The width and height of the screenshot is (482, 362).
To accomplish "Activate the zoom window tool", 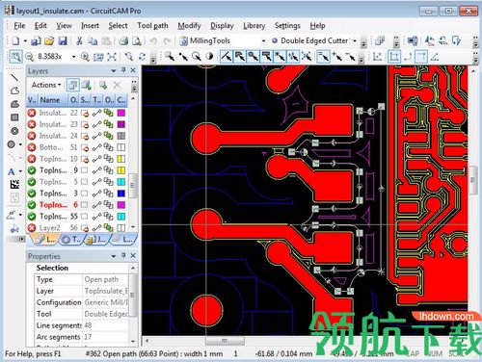I will tap(15, 57).
